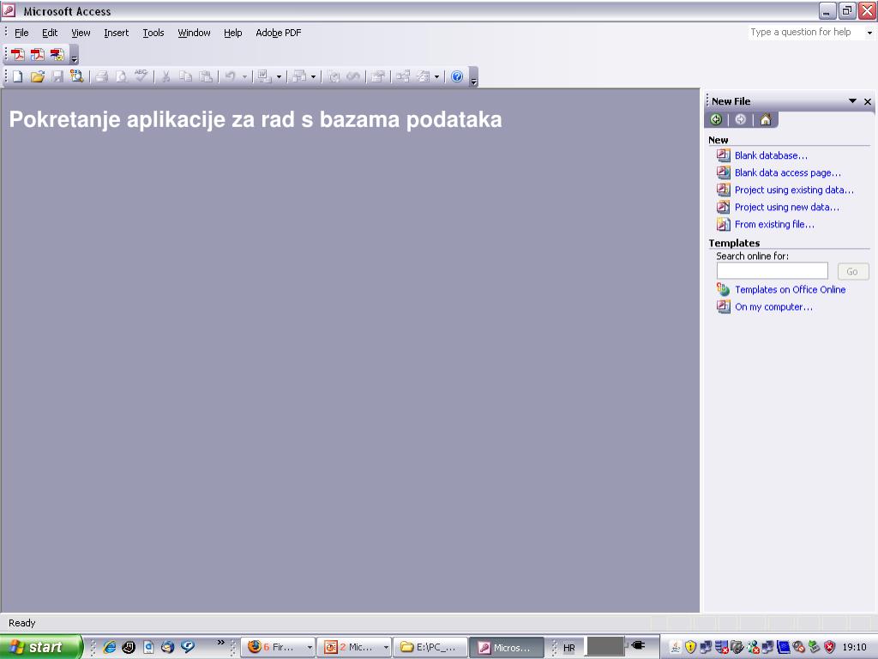Click the Open folder toolbar icon
The width and height of the screenshot is (878, 659).
(38, 76)
